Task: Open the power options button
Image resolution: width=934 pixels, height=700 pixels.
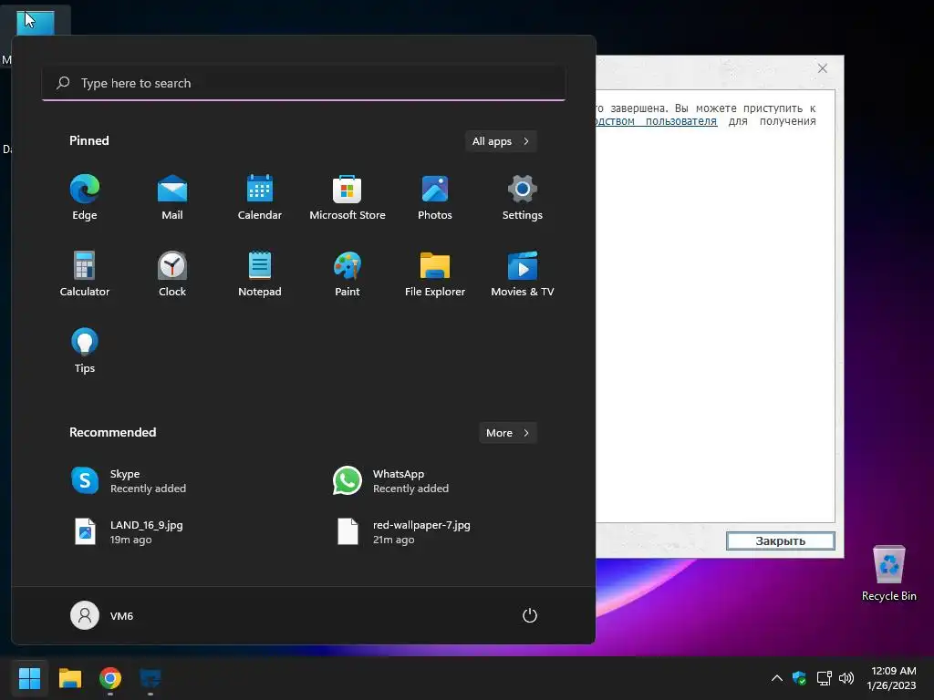Action: point(530,615)
